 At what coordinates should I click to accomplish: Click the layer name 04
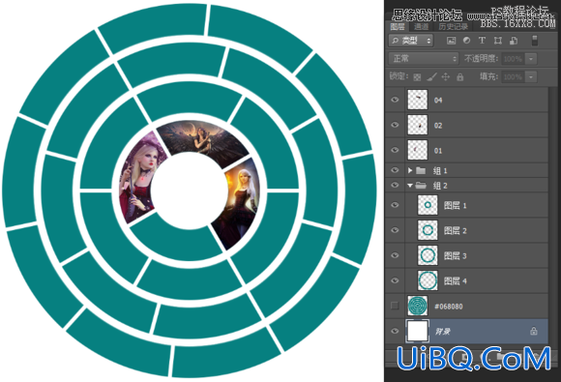point(438,101)
